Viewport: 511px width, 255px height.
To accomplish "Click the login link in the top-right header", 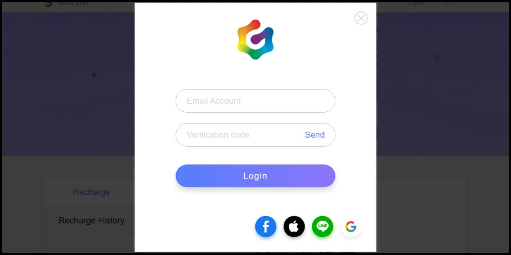I will pos(448,4).
